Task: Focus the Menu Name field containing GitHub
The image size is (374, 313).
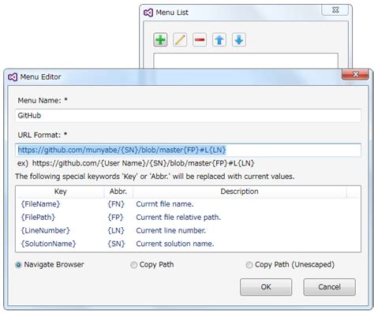Action: tap(188, 116)
